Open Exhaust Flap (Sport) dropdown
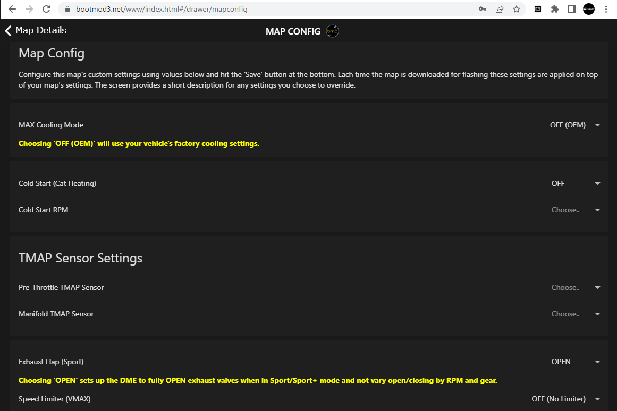This screenshot has height=411, width=617. [x=575, y=362]
